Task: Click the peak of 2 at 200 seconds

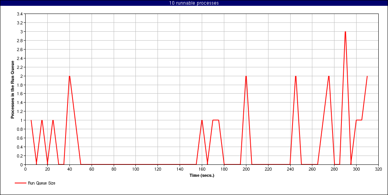Action: pyautogui.click(x=246, y=76)
